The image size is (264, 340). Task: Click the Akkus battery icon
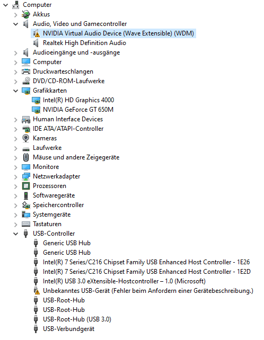26,14
